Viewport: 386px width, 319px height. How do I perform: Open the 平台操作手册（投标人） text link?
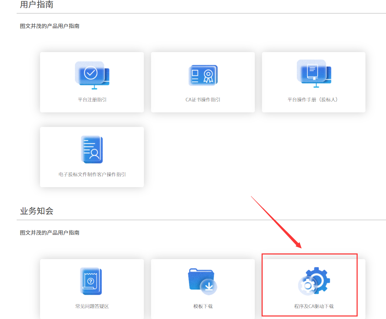[313, 100]
